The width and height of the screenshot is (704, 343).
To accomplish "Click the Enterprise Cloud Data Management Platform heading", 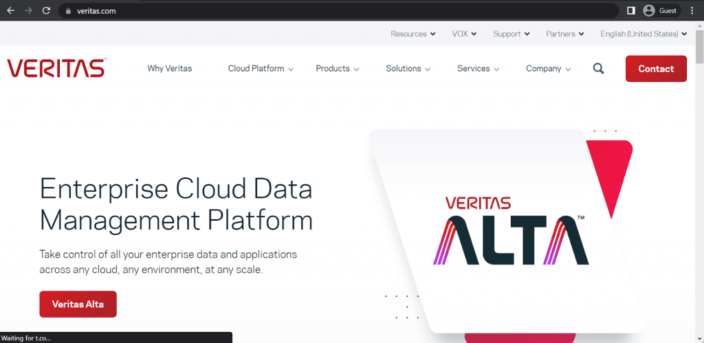I will pos(176,204).
